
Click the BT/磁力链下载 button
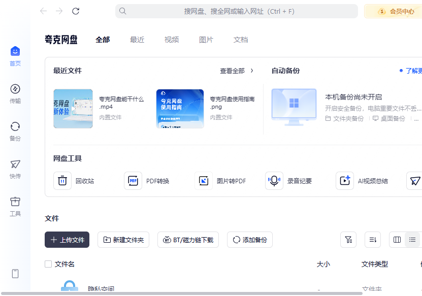188,240
